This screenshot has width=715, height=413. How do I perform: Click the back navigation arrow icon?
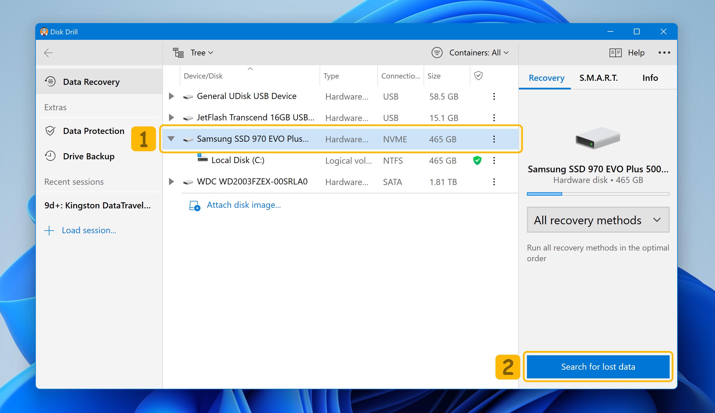coord(48,53)
